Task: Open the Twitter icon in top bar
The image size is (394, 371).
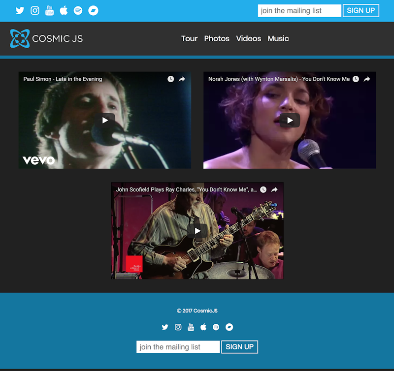Action: pyautogui.click(x=20, y=10)
